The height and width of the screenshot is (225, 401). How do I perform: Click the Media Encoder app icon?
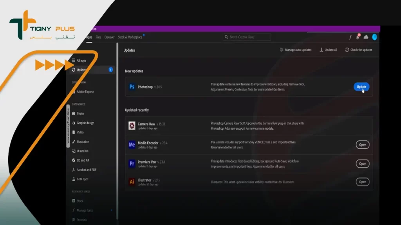pos(132,145)
